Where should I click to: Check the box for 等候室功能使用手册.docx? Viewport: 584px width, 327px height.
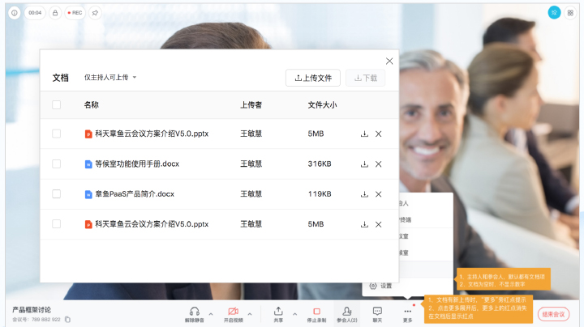[x=56, y=164]
